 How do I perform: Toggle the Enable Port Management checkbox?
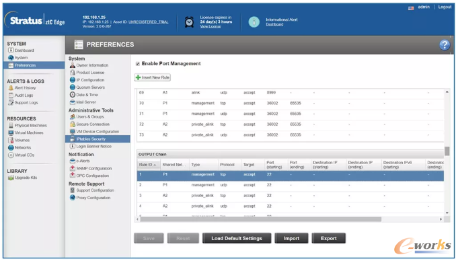[138, 64]
